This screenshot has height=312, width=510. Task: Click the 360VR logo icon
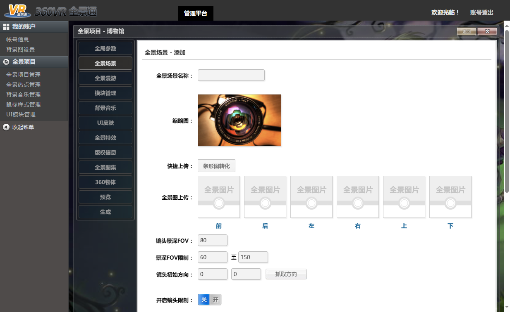(x=17, y=10)
